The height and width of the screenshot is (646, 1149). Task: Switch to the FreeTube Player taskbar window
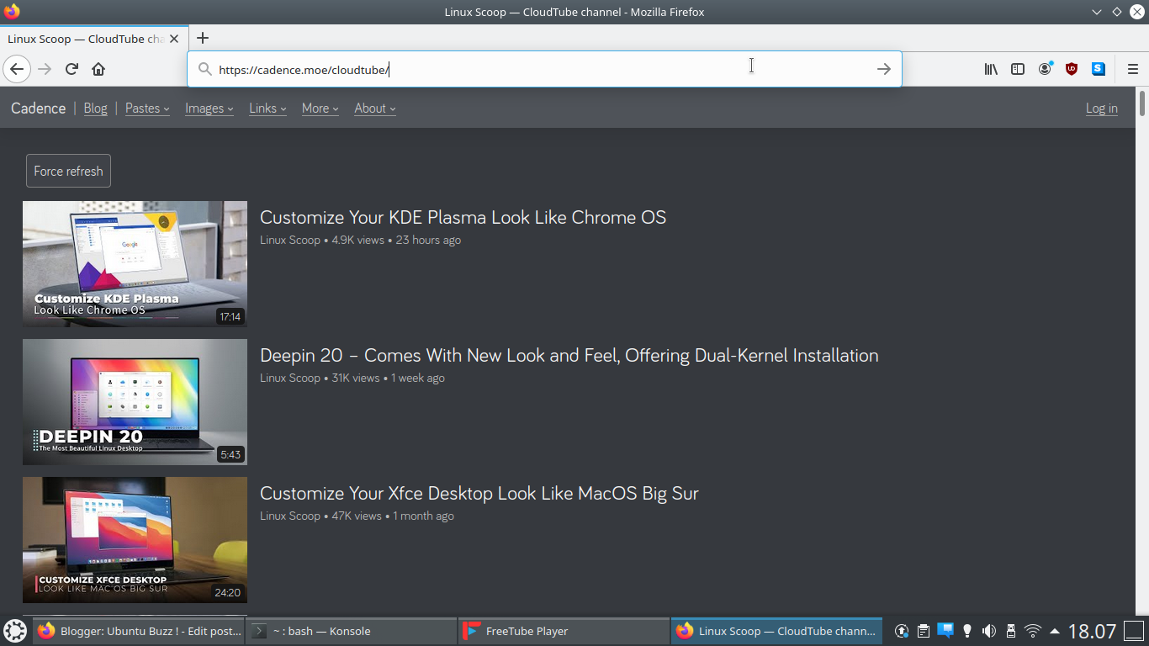pos(564,631)
